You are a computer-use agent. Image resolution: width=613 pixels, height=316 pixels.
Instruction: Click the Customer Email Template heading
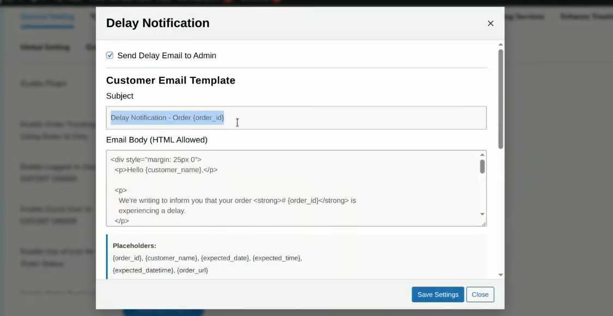tap(171, 81)
